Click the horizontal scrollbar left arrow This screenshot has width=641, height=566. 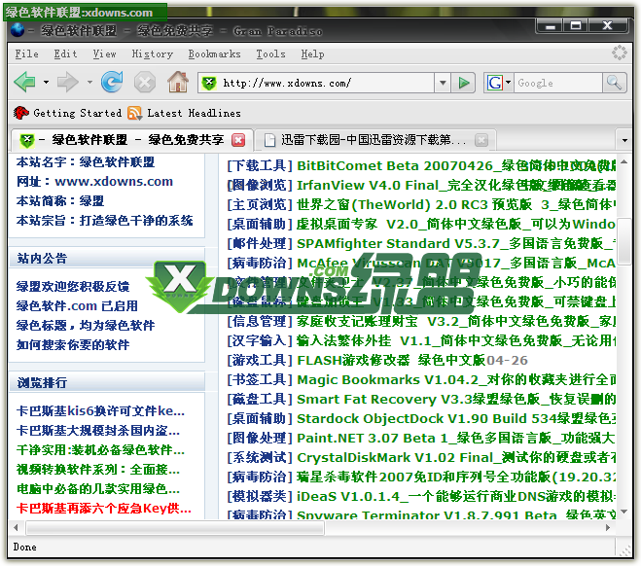pyautogui.click(x=16, y=527)
